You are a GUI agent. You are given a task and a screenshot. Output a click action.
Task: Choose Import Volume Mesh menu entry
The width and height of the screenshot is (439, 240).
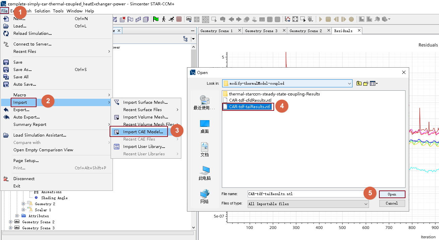click(146, 117)
